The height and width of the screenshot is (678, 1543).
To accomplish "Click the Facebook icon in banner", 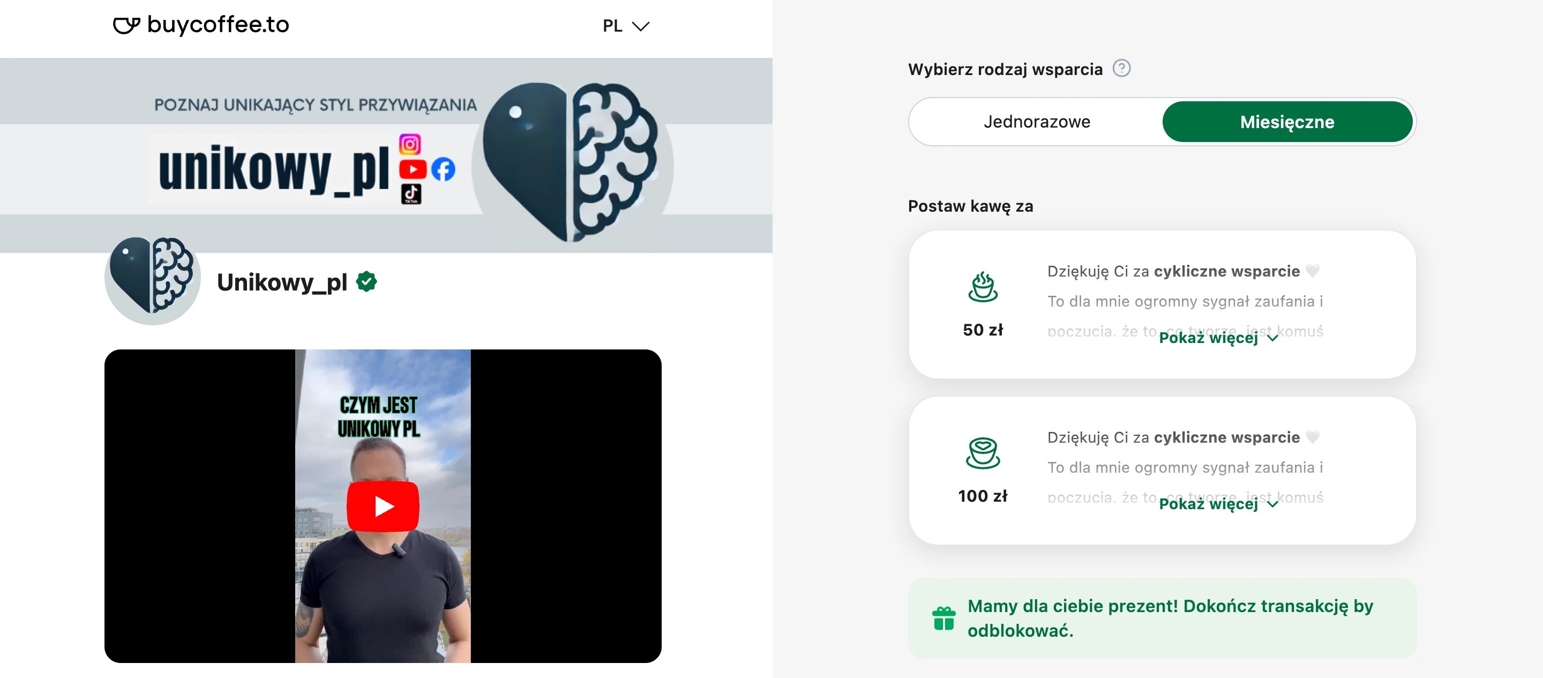I will click(x=443, y=170).
